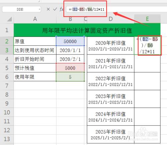167x145 pixels.
Task: Select all cells via the corner triangle
Action: (x=9, y=19)
